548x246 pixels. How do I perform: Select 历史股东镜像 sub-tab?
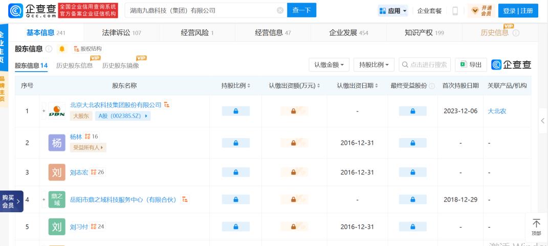coord(121,65)
